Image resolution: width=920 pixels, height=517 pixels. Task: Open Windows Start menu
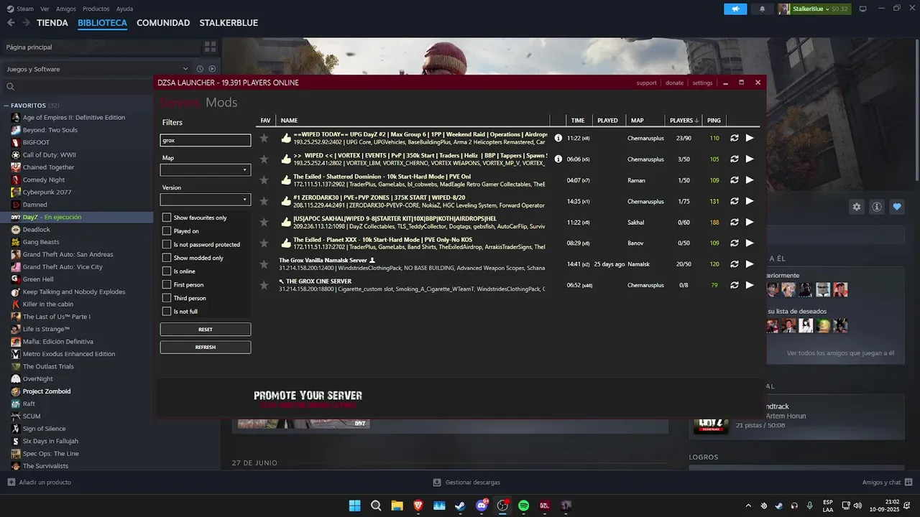click(x=354, y=506)
